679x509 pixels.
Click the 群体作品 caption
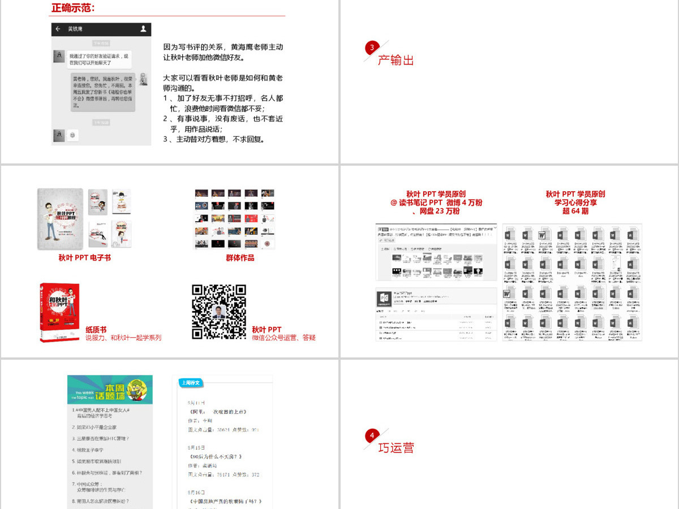click(x=240, y=258)
